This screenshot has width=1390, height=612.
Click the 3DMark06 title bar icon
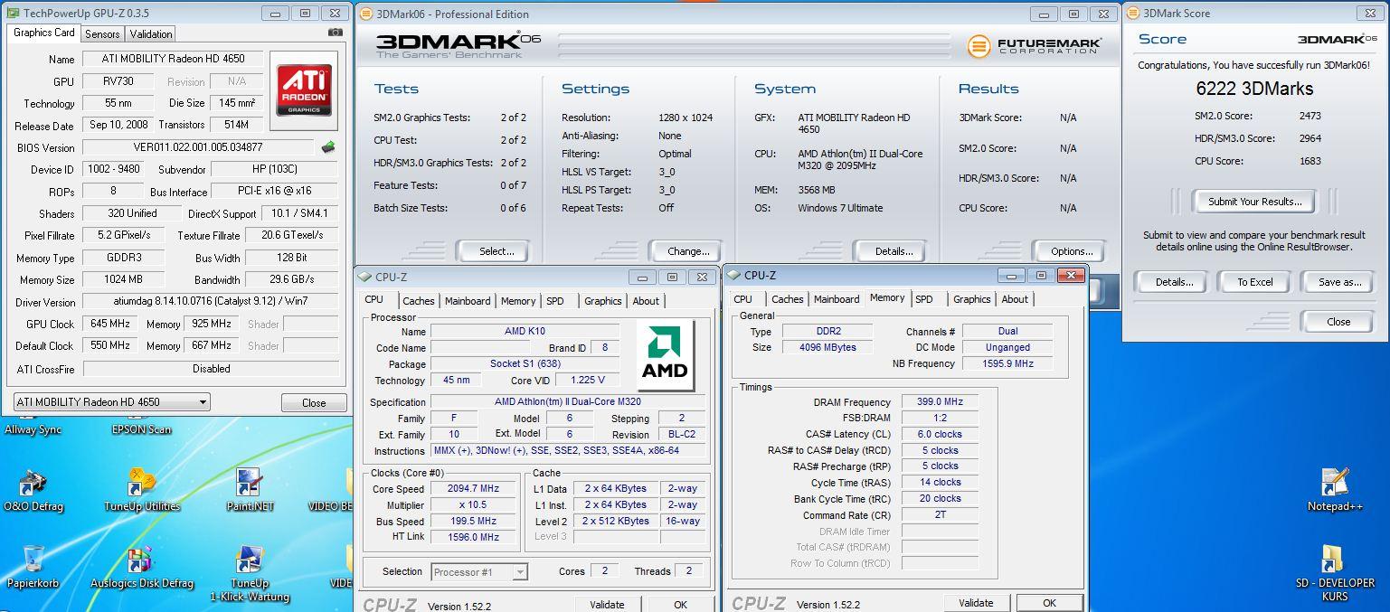pos(365,14)
